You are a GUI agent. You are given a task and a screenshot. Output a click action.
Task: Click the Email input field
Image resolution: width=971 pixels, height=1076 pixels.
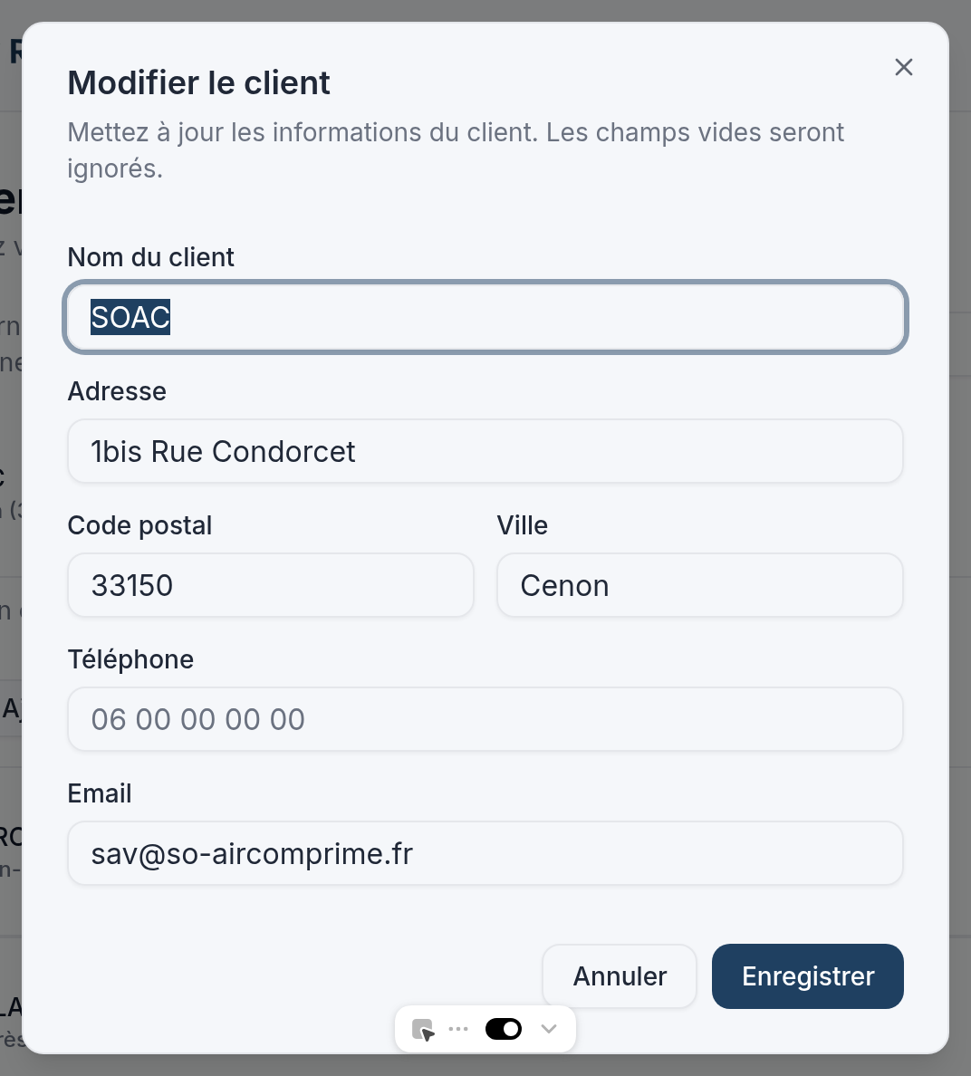[x=485, y=853]
